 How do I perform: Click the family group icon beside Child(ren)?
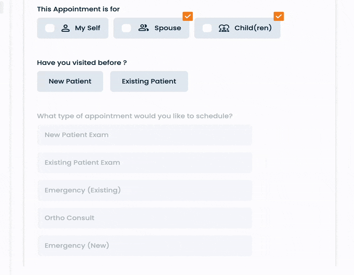pyautogui.click(x=224, y=28)
